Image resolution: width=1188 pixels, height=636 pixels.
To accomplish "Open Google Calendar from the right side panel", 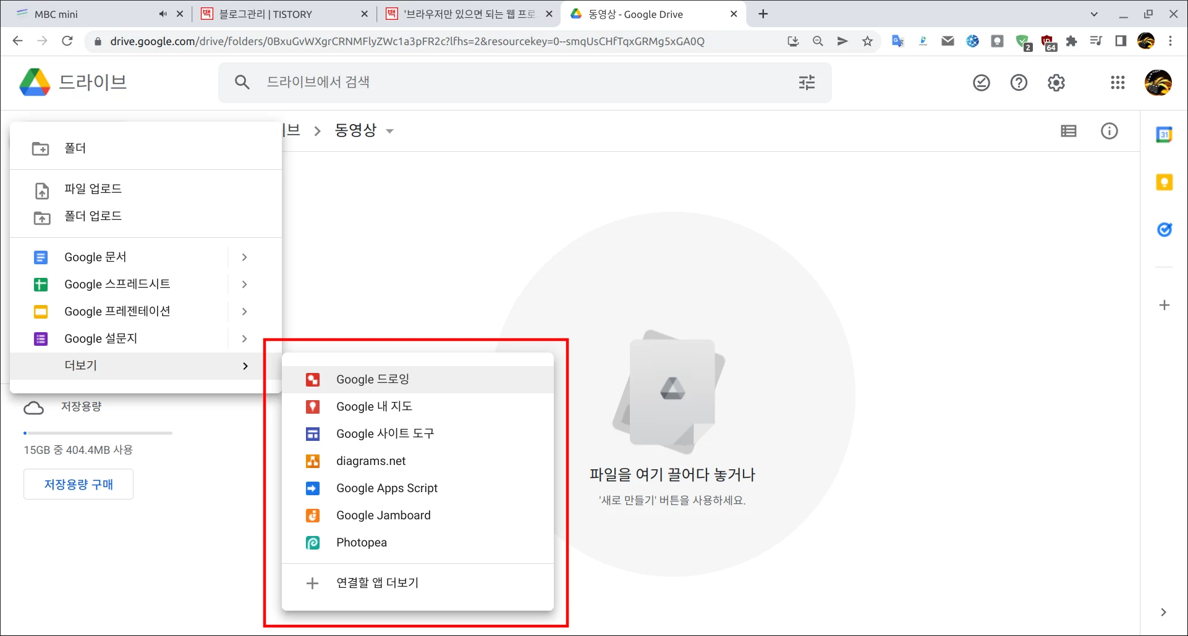I will coord(1165,134).
